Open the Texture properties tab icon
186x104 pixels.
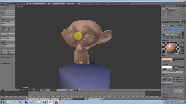(183, 22)
